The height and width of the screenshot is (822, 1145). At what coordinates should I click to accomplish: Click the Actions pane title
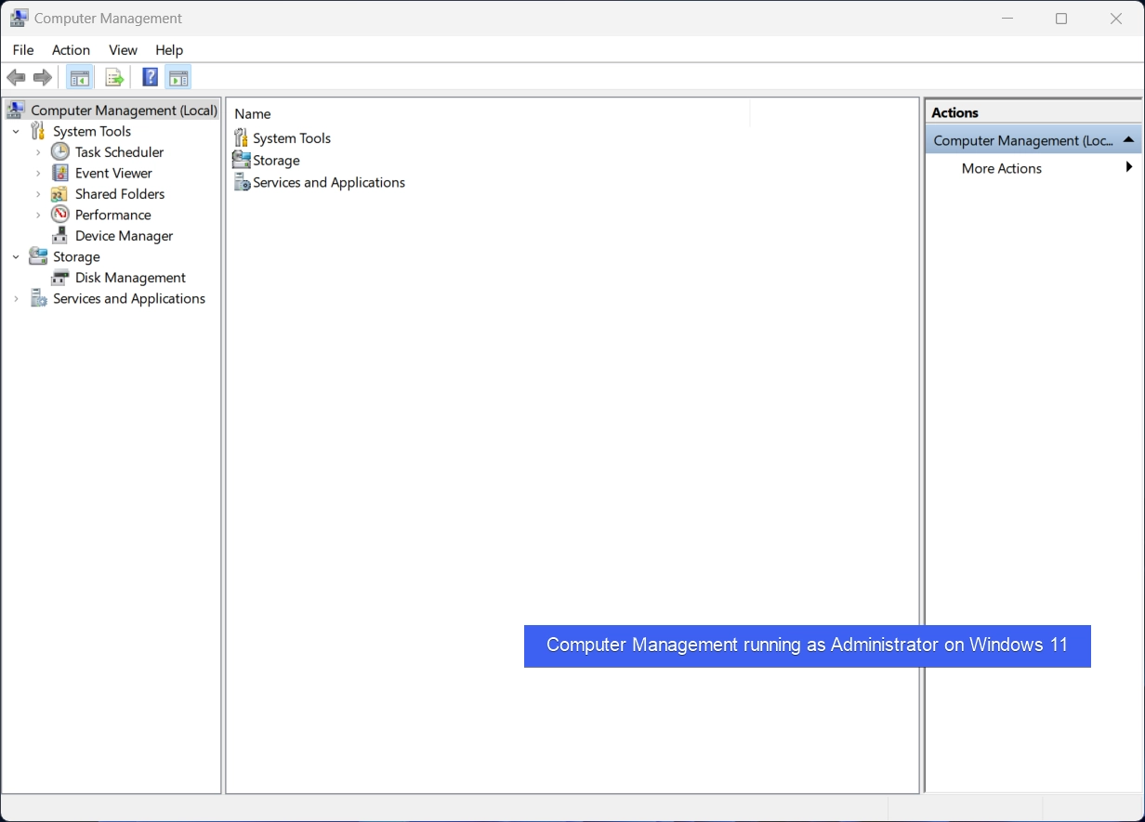(954, 112)
